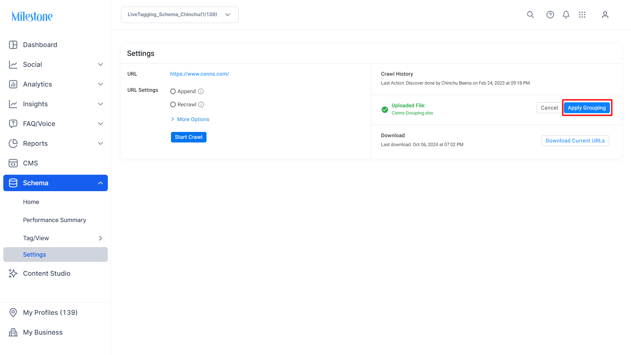Open Schema Home
The image size is (631, 355).
tap(31, 202)
